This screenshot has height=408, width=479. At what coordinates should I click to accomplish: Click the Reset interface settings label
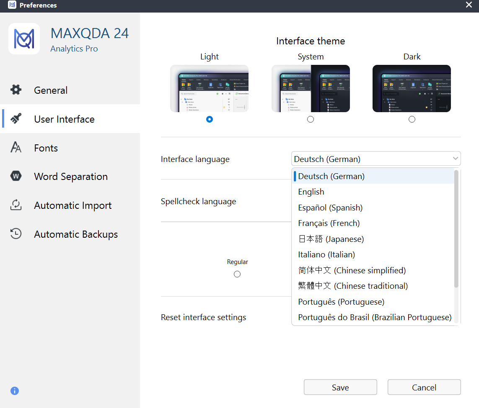[203, 318]
